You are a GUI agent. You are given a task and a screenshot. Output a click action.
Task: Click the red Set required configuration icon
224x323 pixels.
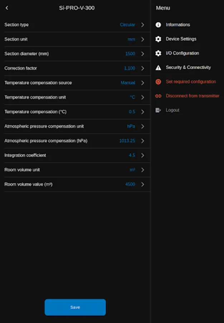point(158,82)
